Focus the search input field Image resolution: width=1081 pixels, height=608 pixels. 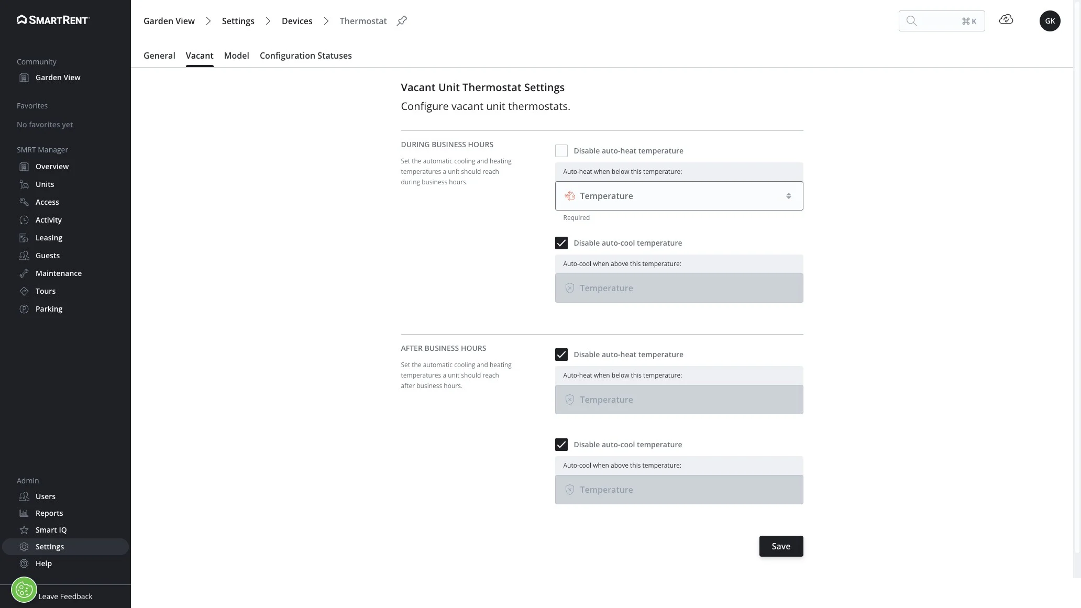942,21
